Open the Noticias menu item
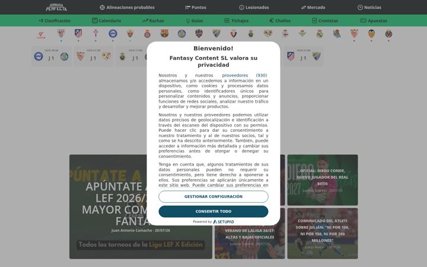Image resolution: width=427 pixels, height=267 pixels. (x=369, y=7)
